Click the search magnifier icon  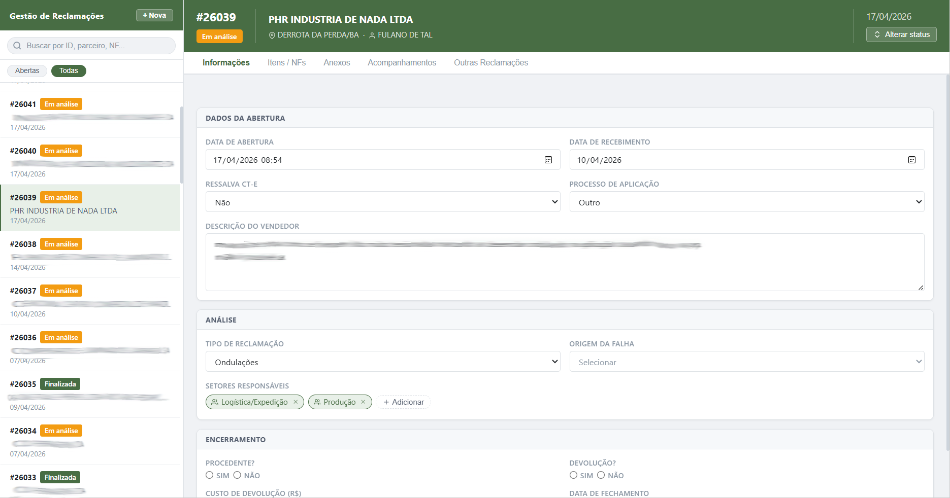17,46
